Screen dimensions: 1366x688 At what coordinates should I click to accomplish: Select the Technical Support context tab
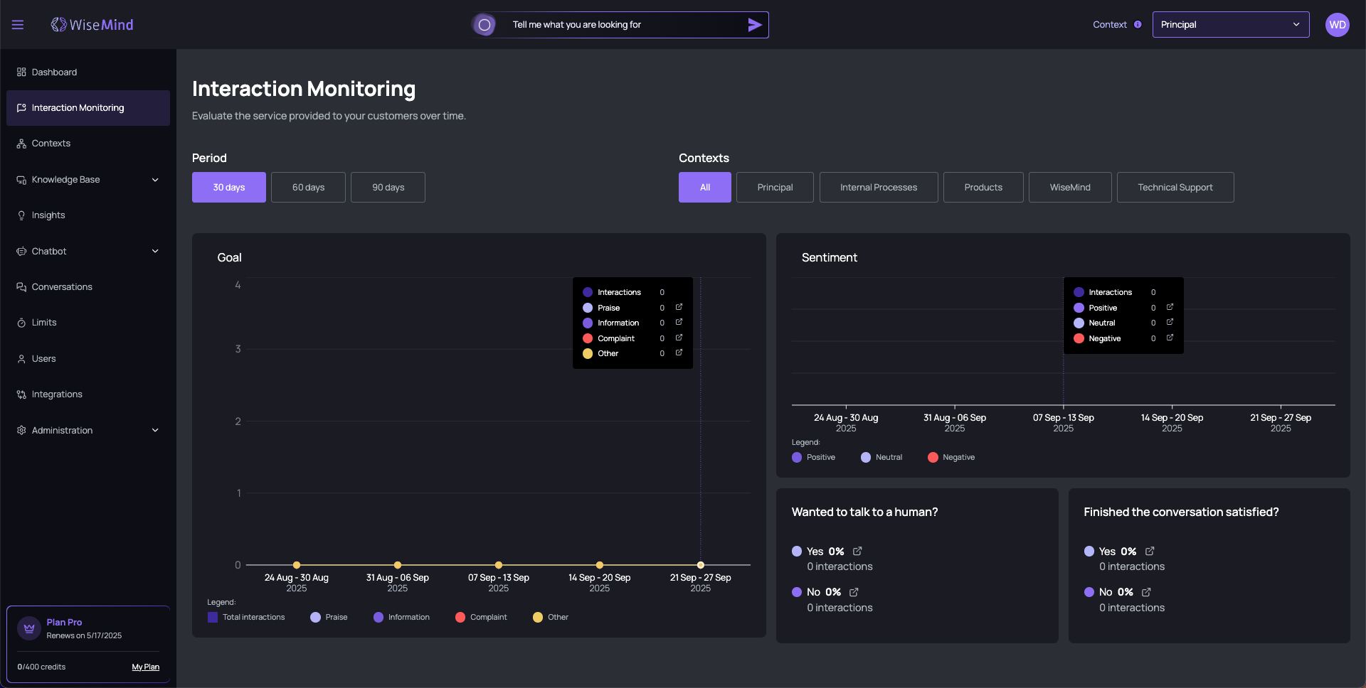coord(1175,188)
